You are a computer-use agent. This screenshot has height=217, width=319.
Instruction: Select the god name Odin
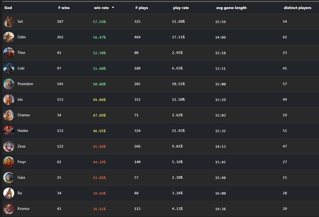(x=22, y=37)
